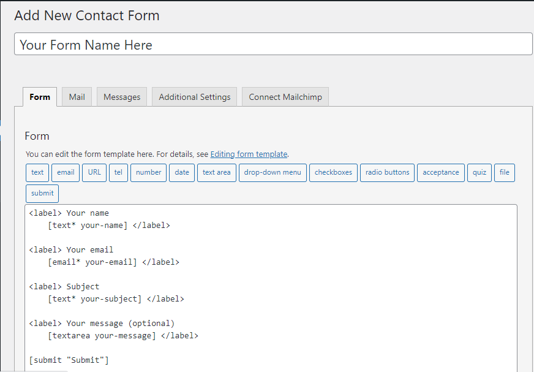534x372 pixels.
Task: Insert a number field tag
Action: [x=148, y=172]
